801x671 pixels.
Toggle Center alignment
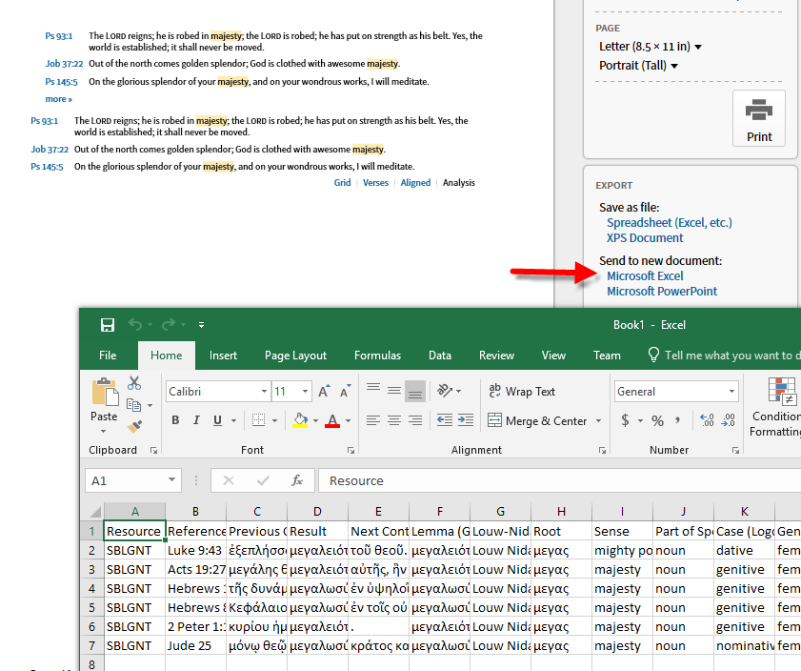[x=394, y=420]
